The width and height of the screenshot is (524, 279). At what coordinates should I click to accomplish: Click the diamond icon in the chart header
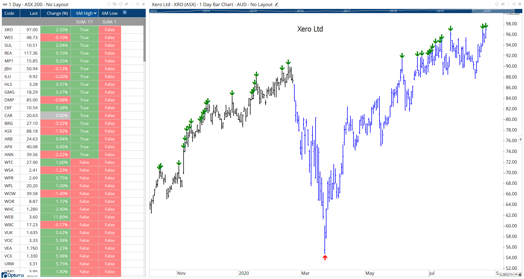pos(497,4)
